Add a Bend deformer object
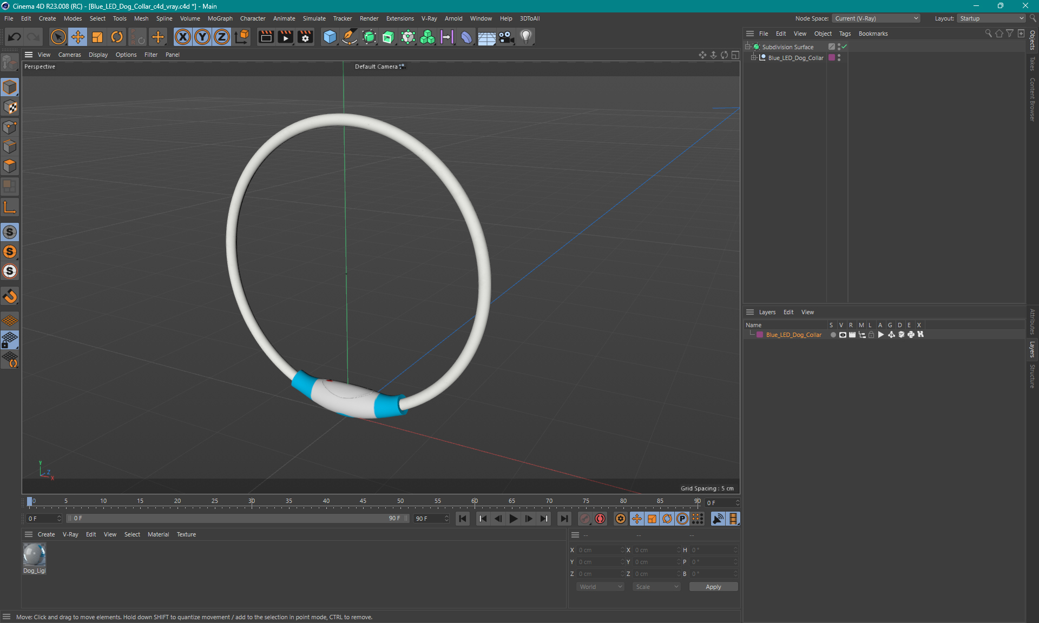Image resolution: width=1039 pixels, height=623 pixels. tap(466, 37)
